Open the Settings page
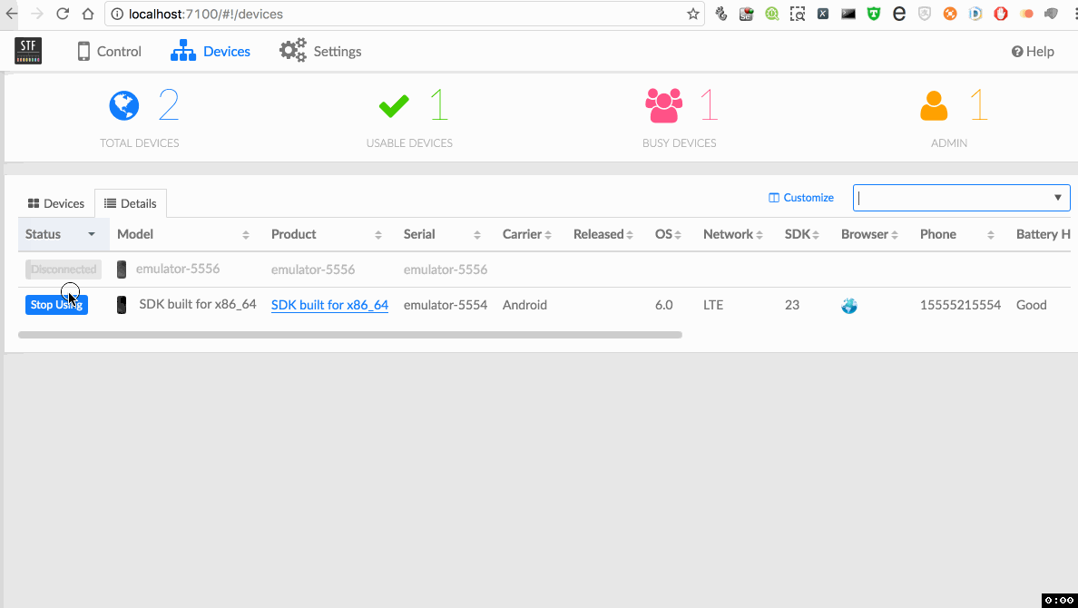The height and width of the screenshot is (608, 1078). [x=320, y=51]
